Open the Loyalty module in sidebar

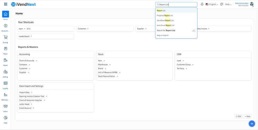point(6,85)
